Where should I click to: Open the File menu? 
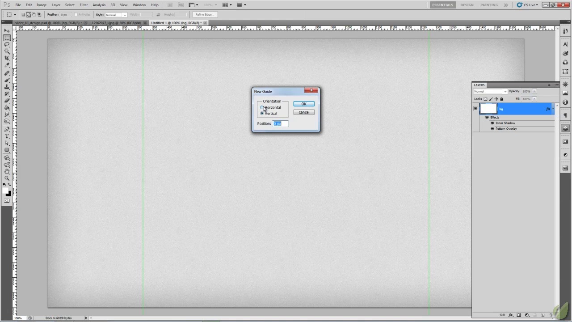tap(18, 5)
